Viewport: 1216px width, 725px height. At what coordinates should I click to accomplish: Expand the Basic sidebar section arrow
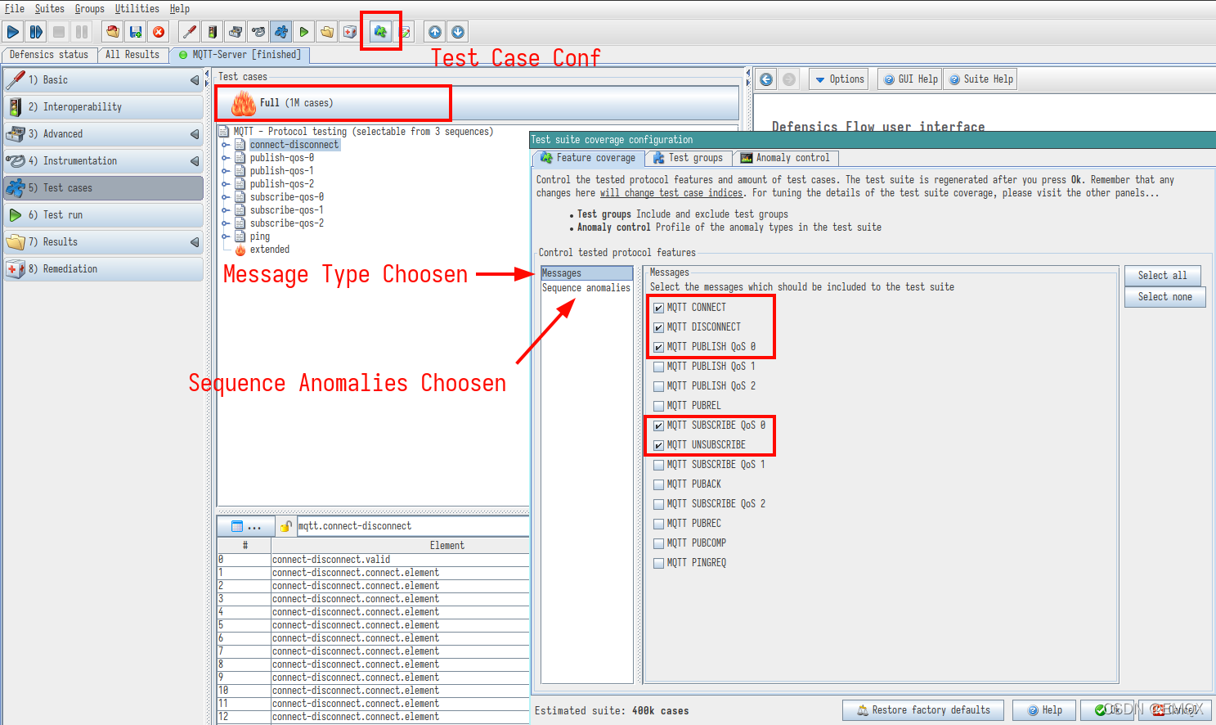tap(195, 80)
